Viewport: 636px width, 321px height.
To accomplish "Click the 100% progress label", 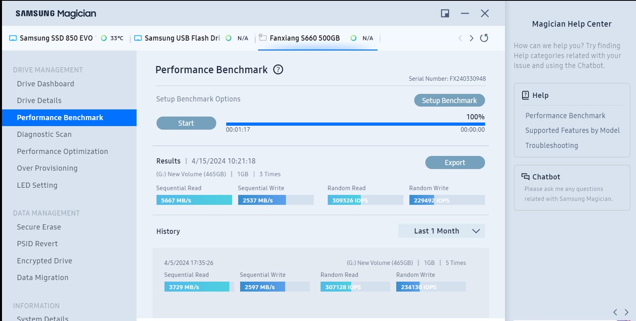I will 476,117.
